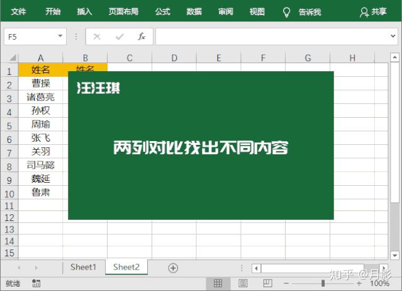Click the Name Box showing F5

(x=35, y=37)
